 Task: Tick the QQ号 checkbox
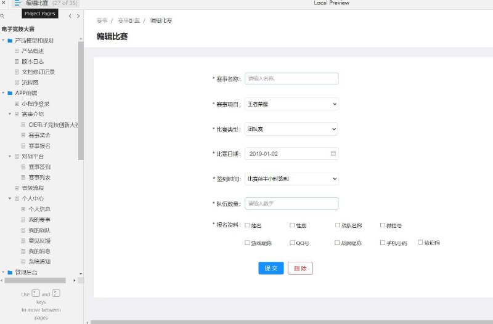pos(292,243)
